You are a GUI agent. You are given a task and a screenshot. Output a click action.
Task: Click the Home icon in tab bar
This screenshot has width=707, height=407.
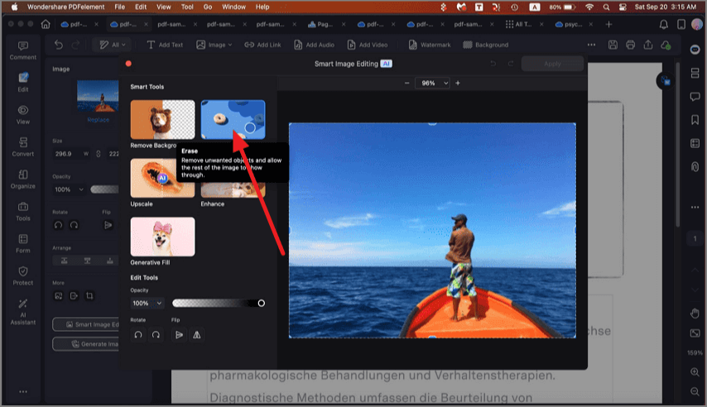46,24
